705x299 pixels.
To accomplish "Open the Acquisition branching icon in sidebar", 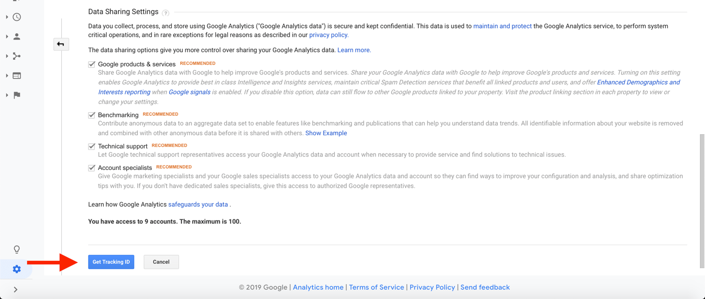I will (x=17, y=56).
